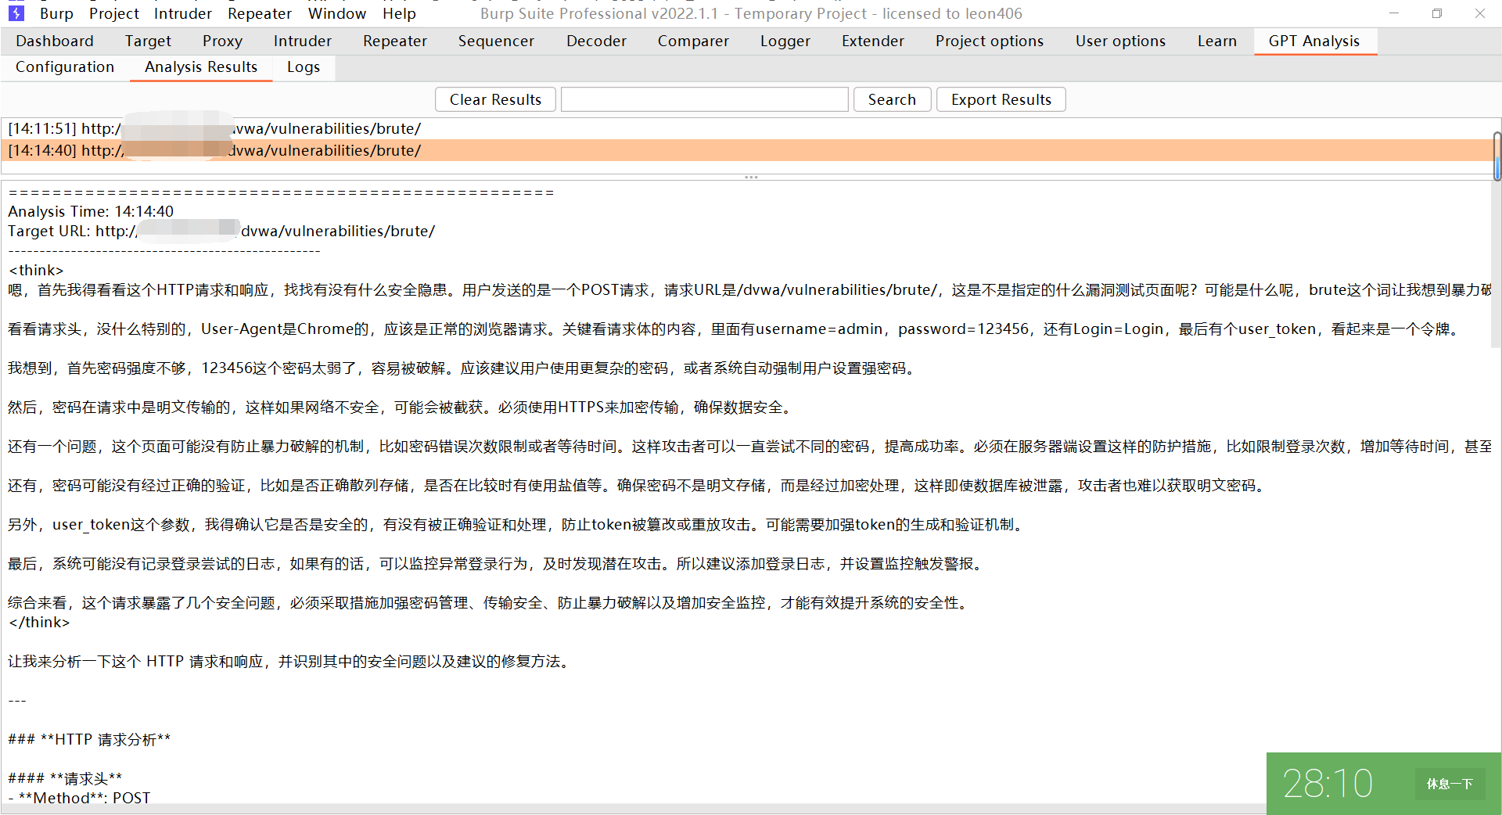The image size is (1502, 815).
Task: Click the Analysis Time: 14:14:40 line
Action: click(91, 211)
